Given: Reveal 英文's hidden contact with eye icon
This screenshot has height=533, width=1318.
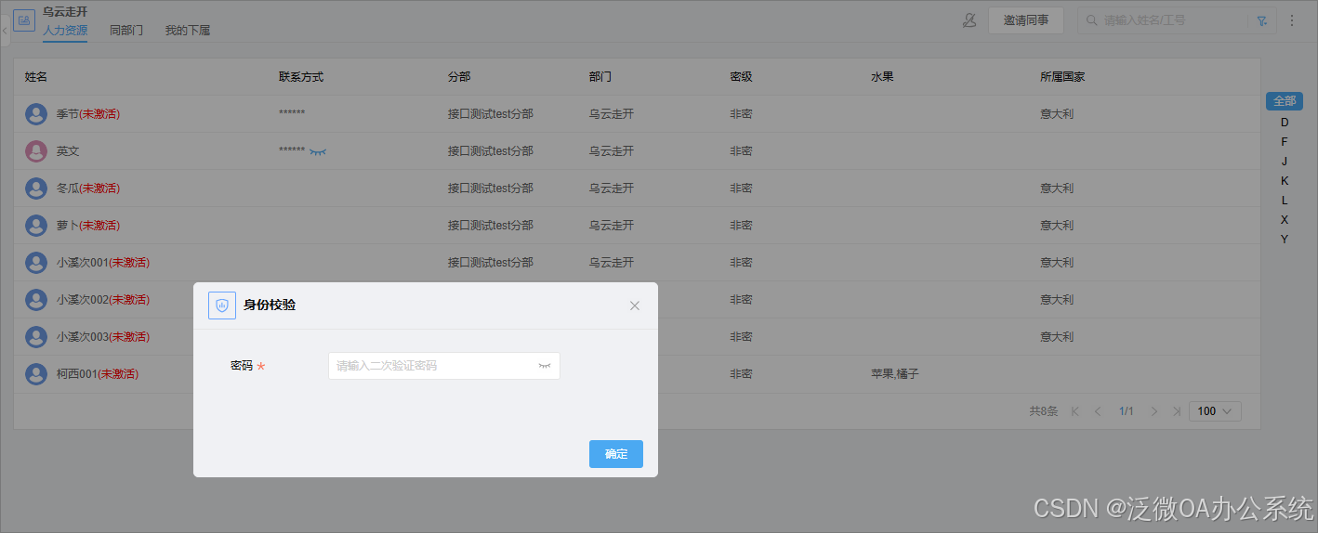Looking at the screenshot, I should coord(318,150).
